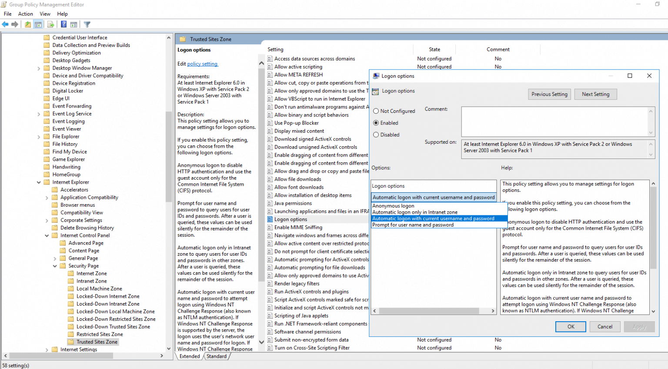Collapse the Internet Control Panel tree node
668x369 pixels.
(47, 236)
